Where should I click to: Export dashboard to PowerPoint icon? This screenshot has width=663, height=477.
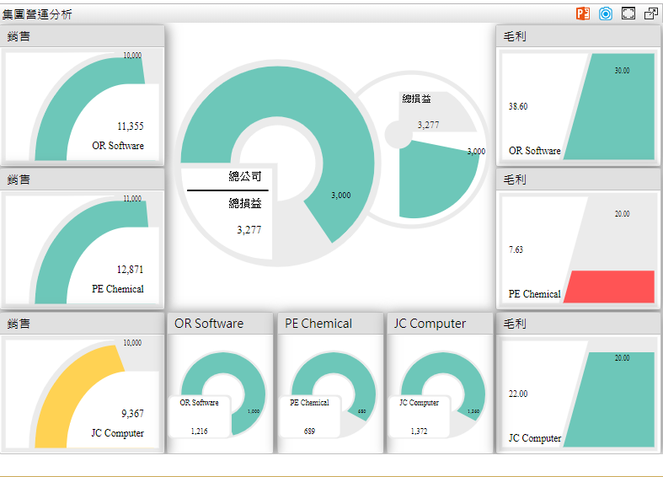(x=583, y=13)
